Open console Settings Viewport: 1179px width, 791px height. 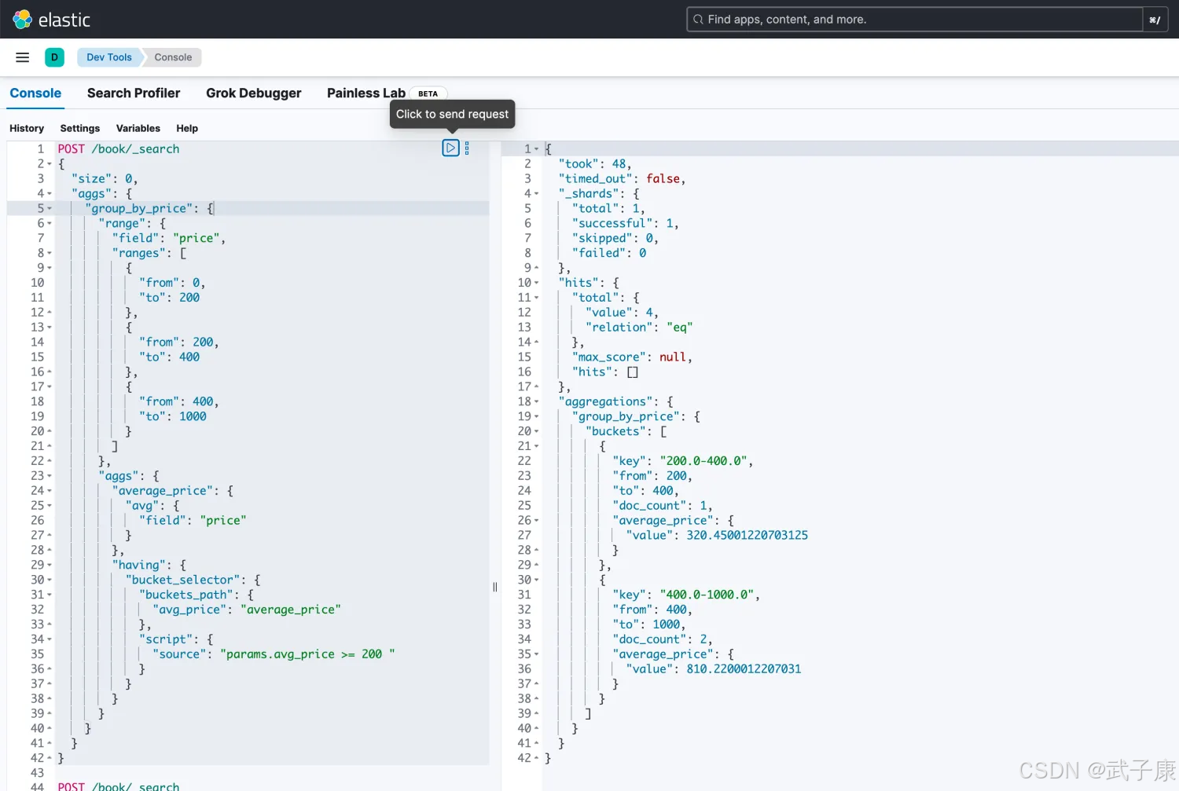[x=80, y=128]
